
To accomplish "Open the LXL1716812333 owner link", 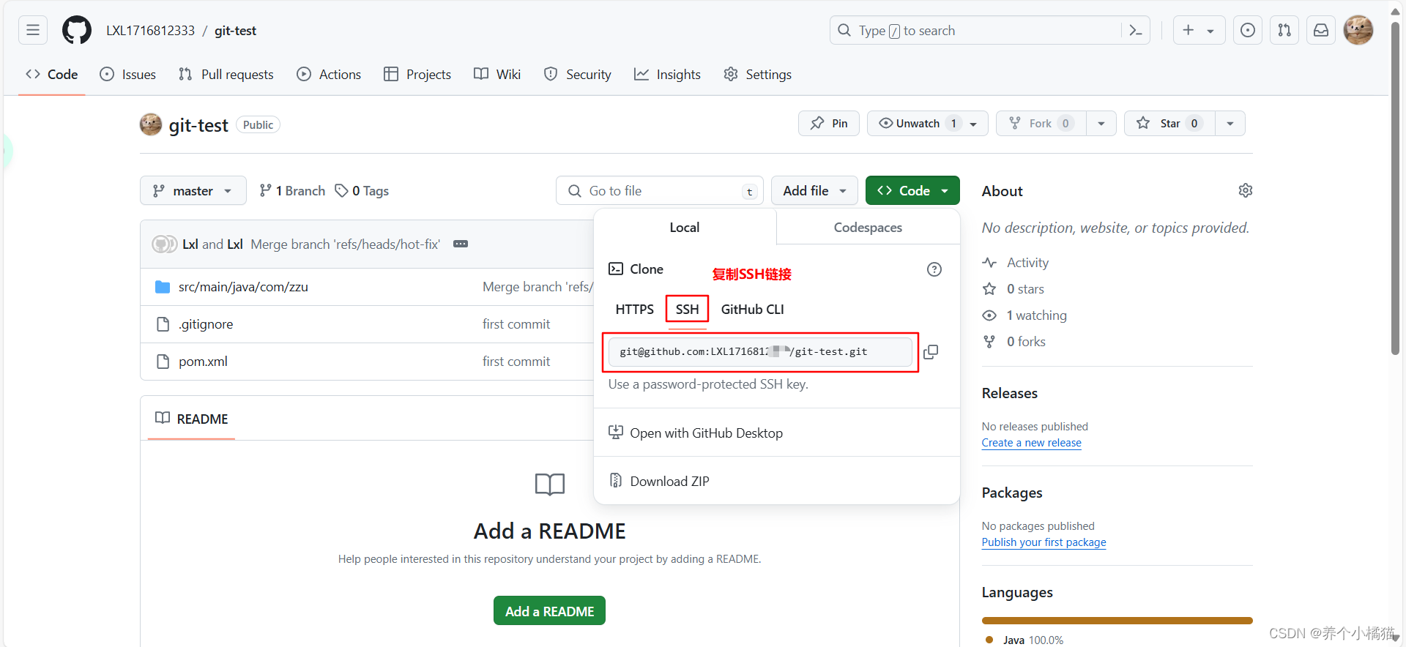I will (150, 30).
